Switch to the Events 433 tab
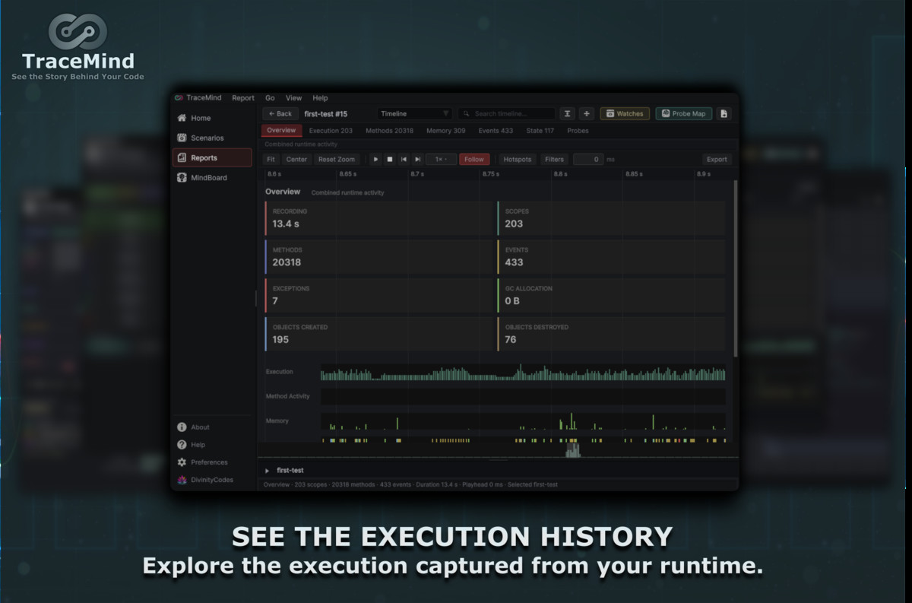This screenshot has width=912, height=603. point(496,131)
